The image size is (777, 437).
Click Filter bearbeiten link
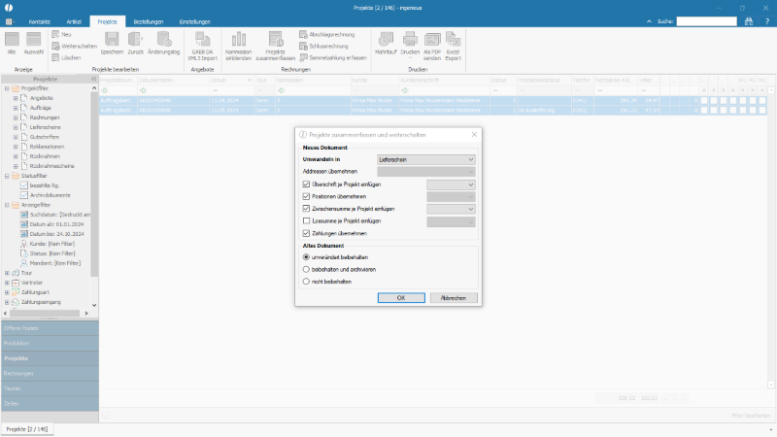(x=750, y=416)
